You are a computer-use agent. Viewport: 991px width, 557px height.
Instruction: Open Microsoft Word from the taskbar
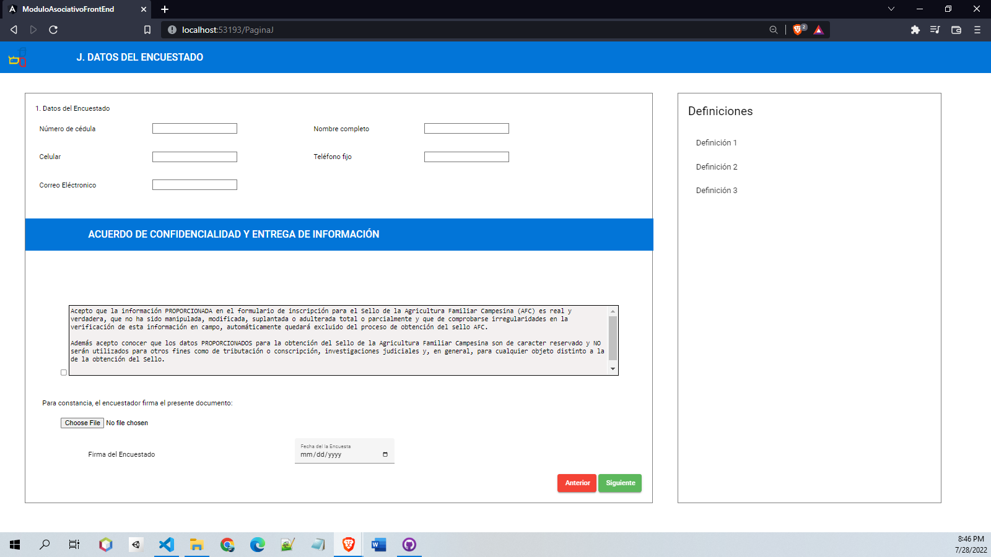coord(379,545)
